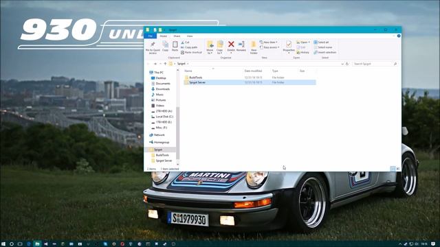Switch to Large icons view in status bar

[x=398, y=169]
